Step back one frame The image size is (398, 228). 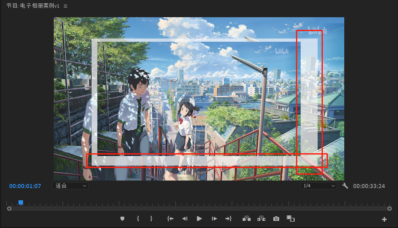pos(185,219)
